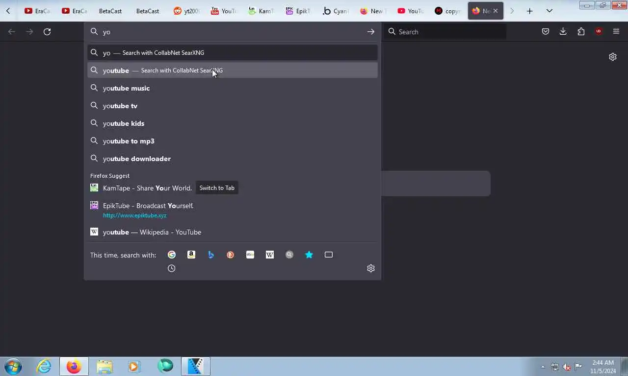Search this time with Bing
This screenshot has height=376, width=628.
(211, 255)
